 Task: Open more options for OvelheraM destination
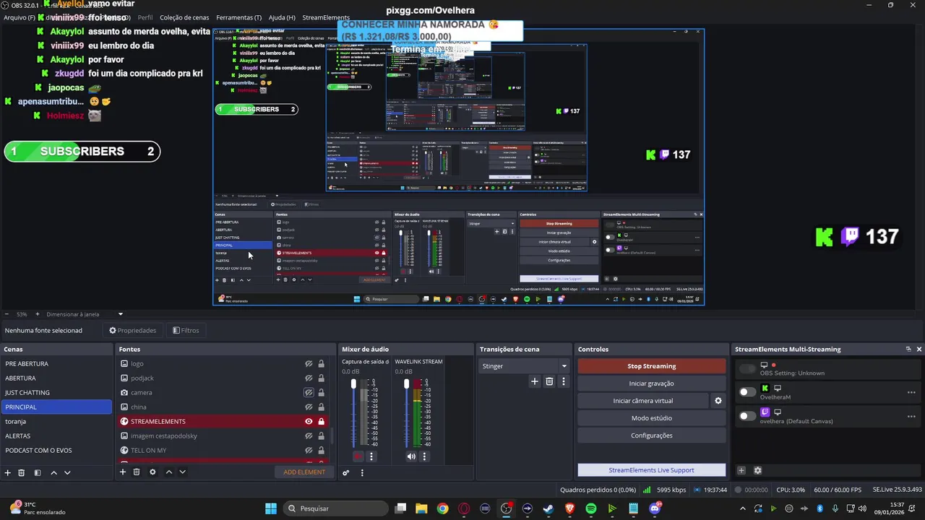tap(911, 392)
